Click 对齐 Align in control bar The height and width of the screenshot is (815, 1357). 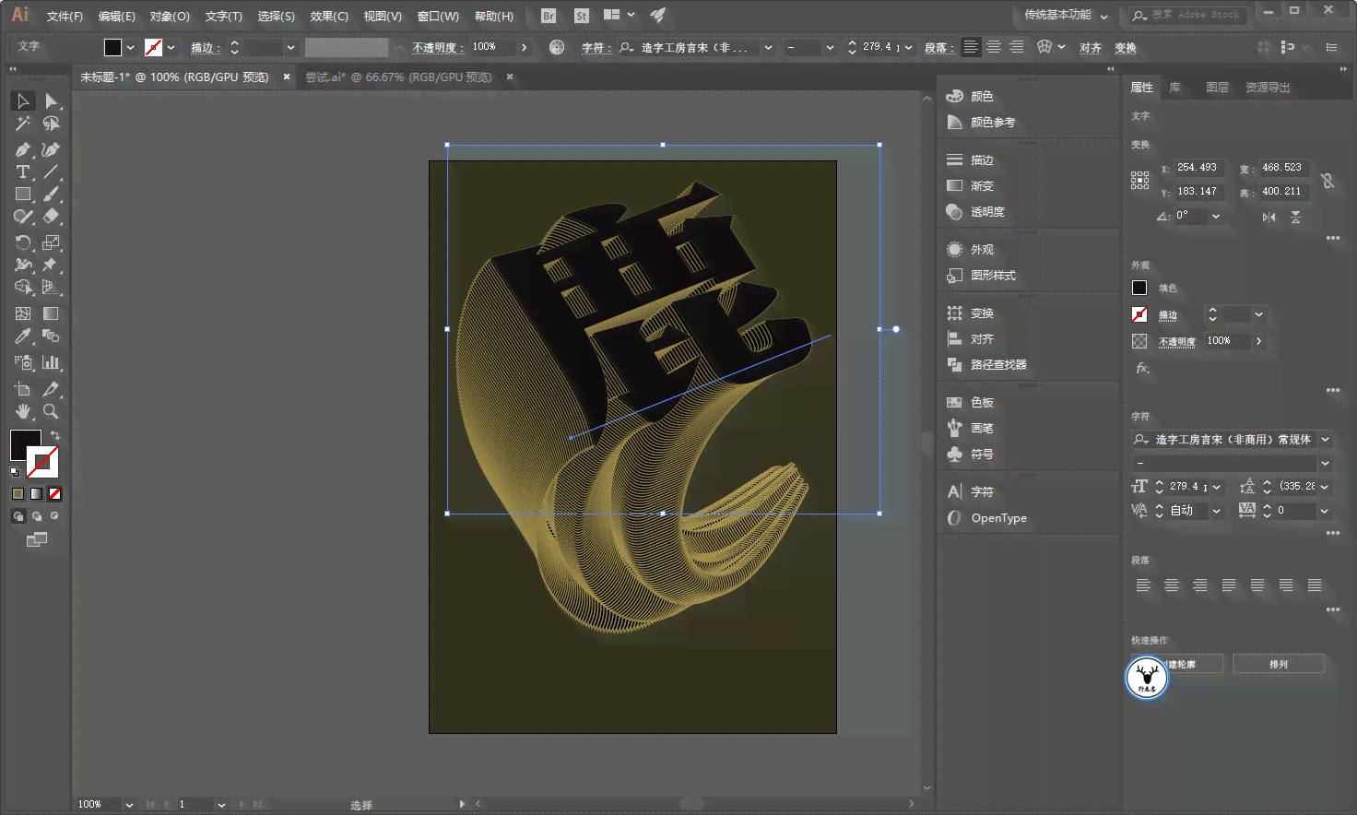[x=1091, y=48]
